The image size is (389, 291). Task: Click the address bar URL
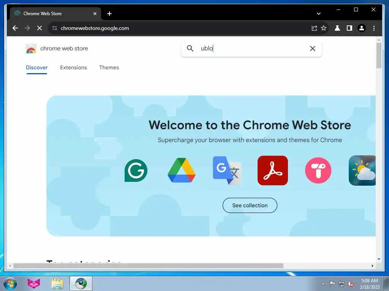(x=95, y=28)
